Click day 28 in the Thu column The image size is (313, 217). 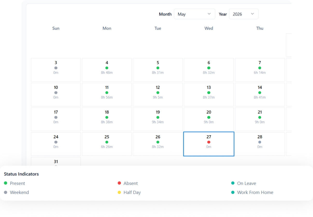[x=260, y=144]
